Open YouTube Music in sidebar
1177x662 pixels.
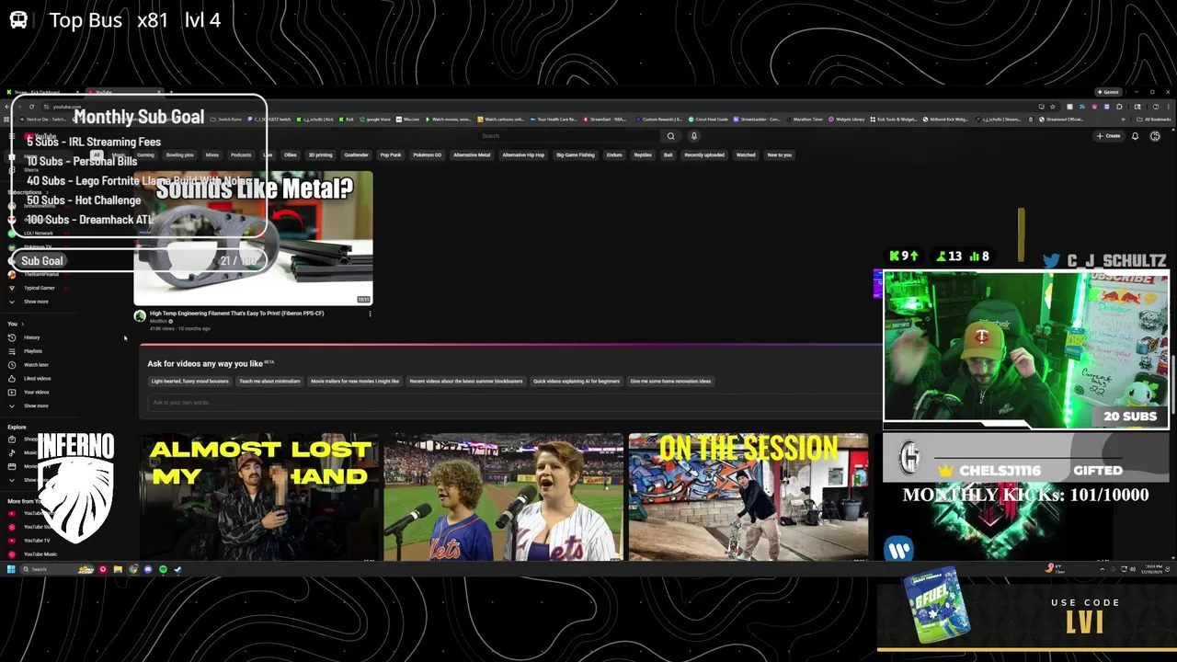pos(40,554)
